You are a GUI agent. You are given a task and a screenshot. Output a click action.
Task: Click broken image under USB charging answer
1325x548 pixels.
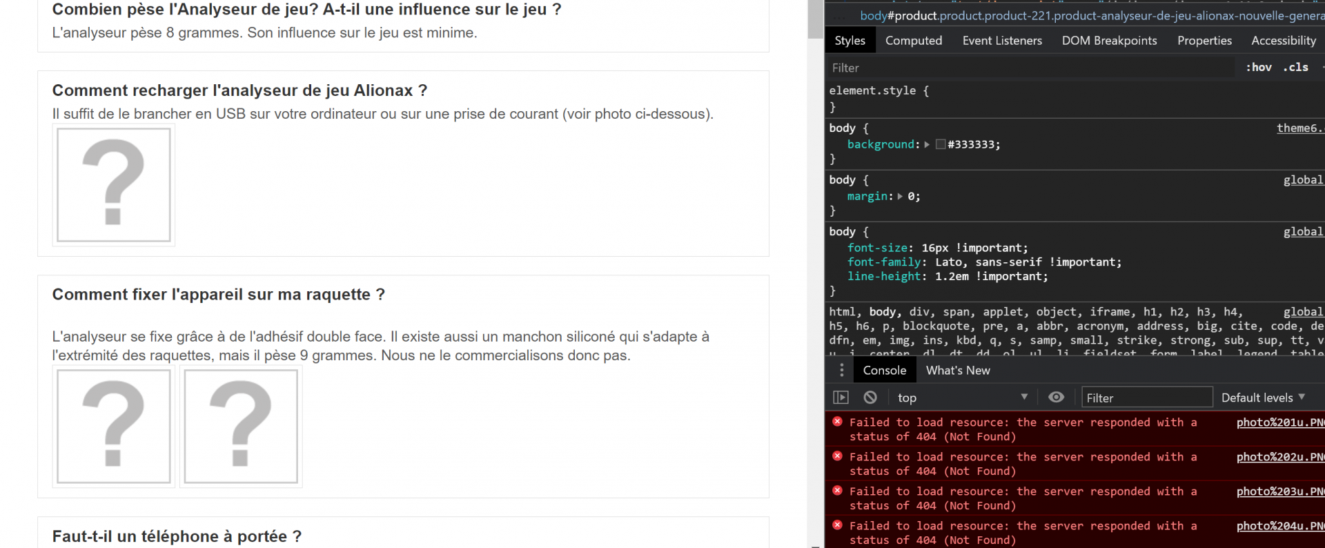click(x=114, y=185)
